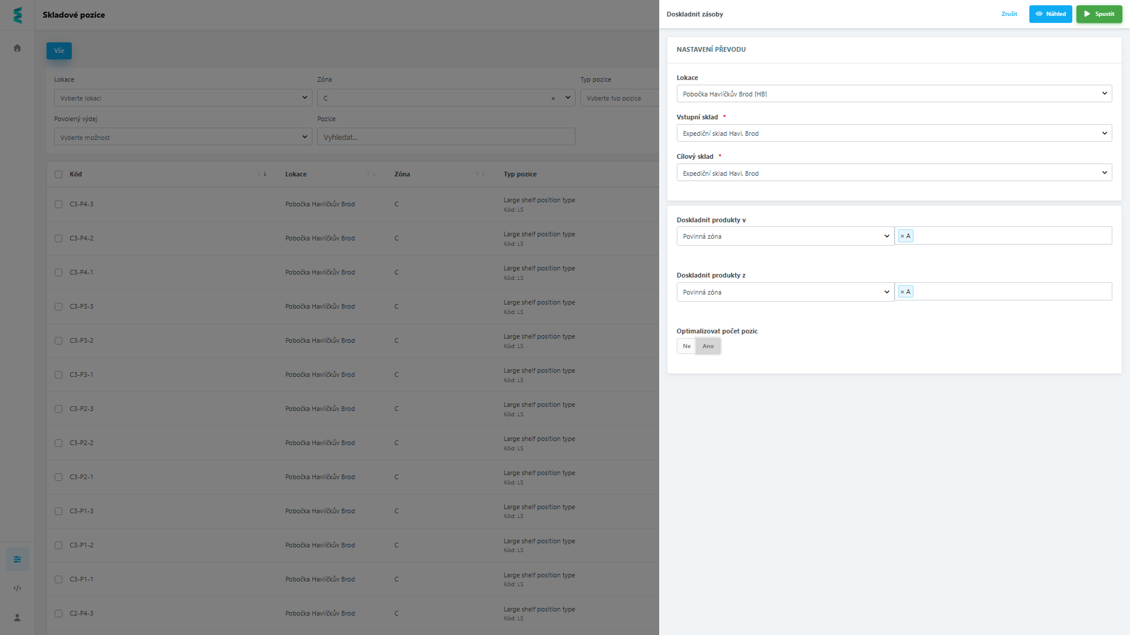Image resolution: width=1130 pixels, height=635 pixels.
Task: Click the green app logo
Action: 18,15
